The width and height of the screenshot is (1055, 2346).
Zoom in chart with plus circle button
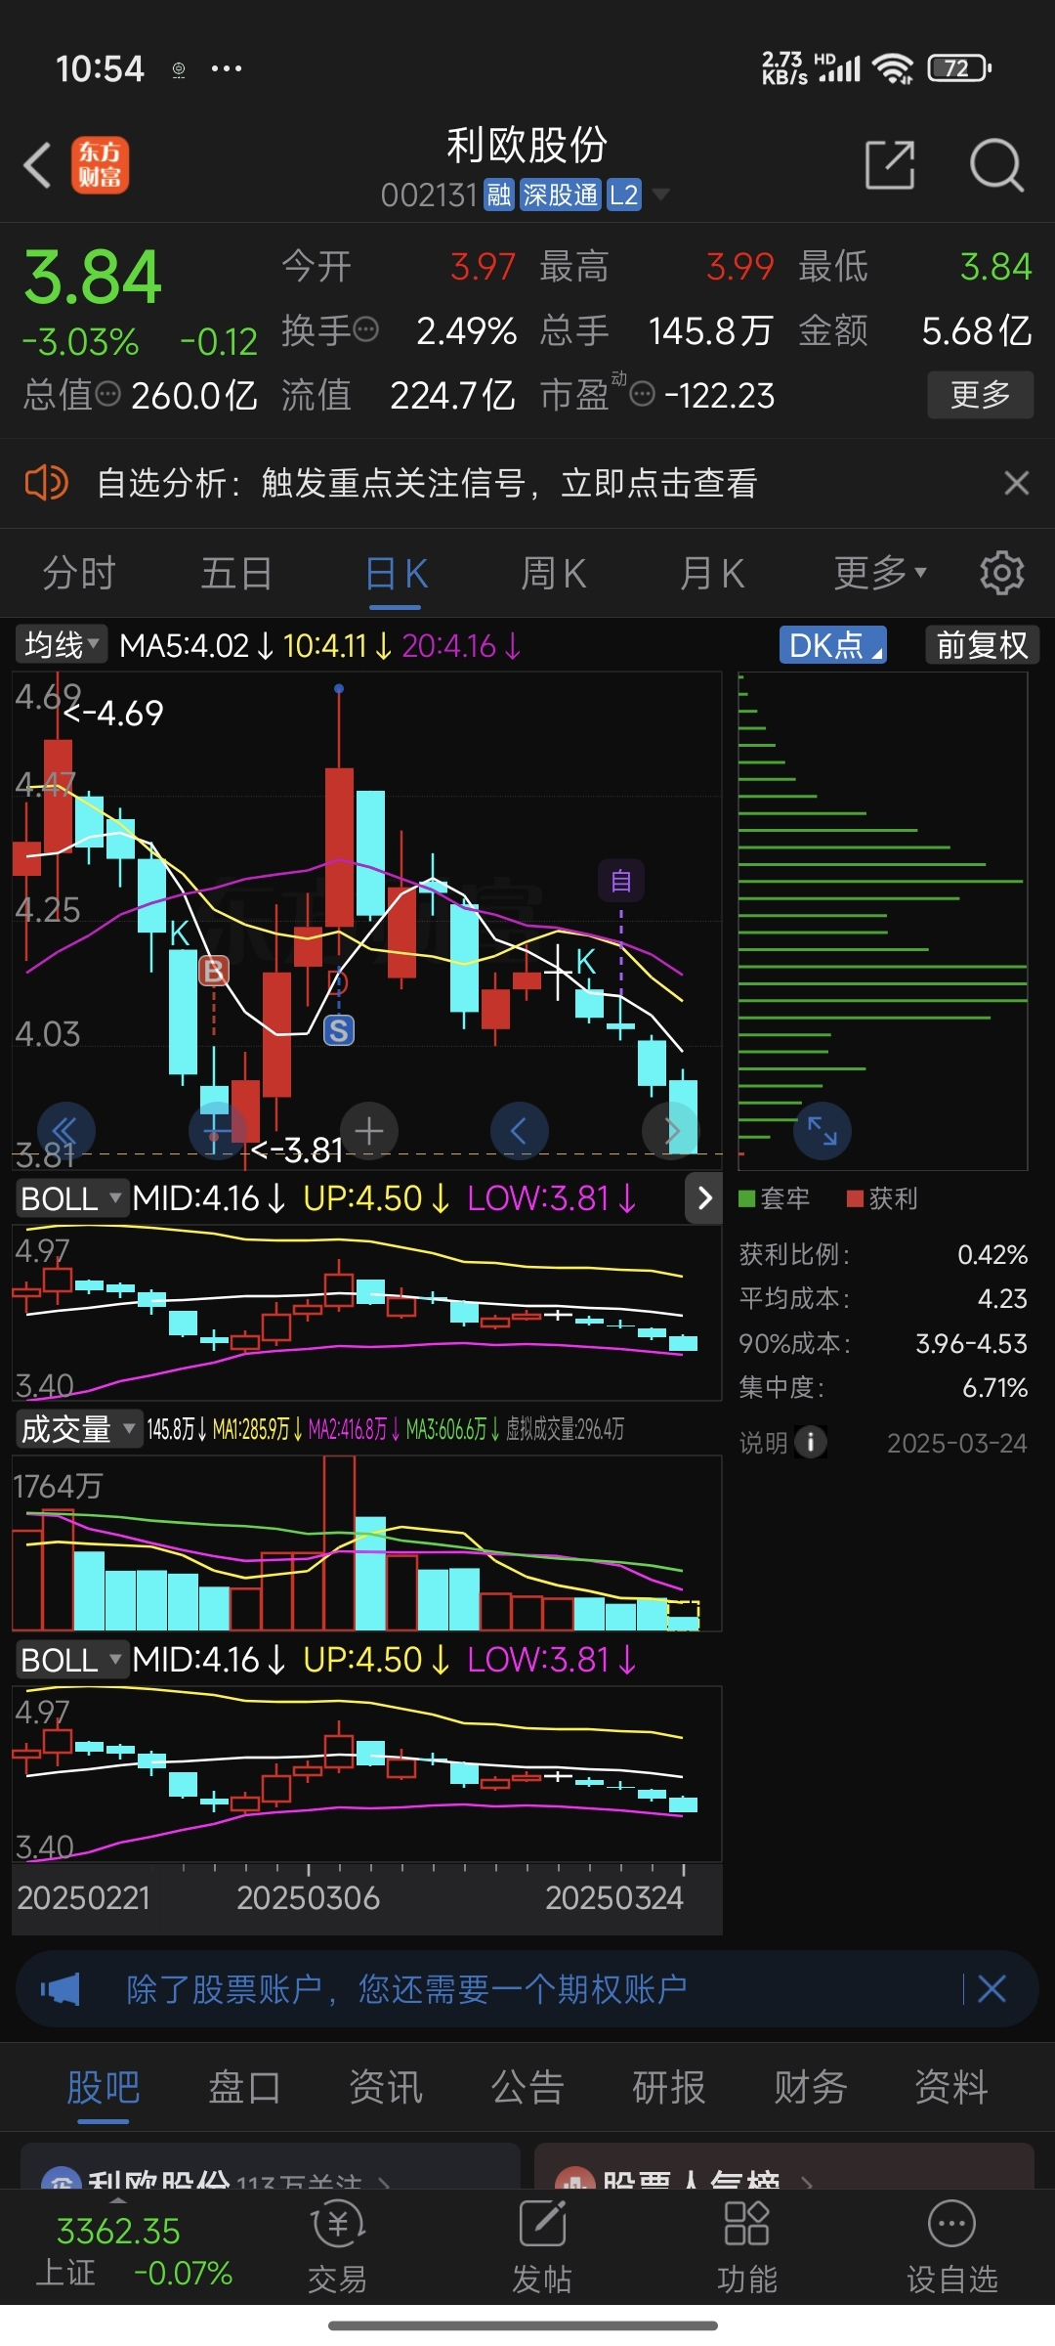pos(368,1132)
